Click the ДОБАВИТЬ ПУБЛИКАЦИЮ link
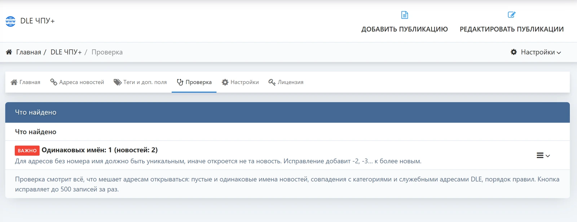 [x=405, y=29]
